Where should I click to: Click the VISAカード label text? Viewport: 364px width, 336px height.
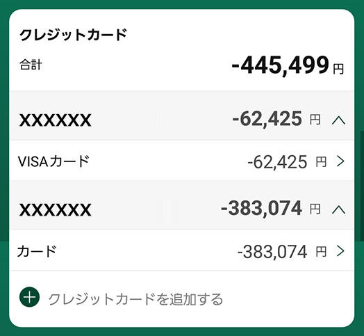tap(53, 161)
